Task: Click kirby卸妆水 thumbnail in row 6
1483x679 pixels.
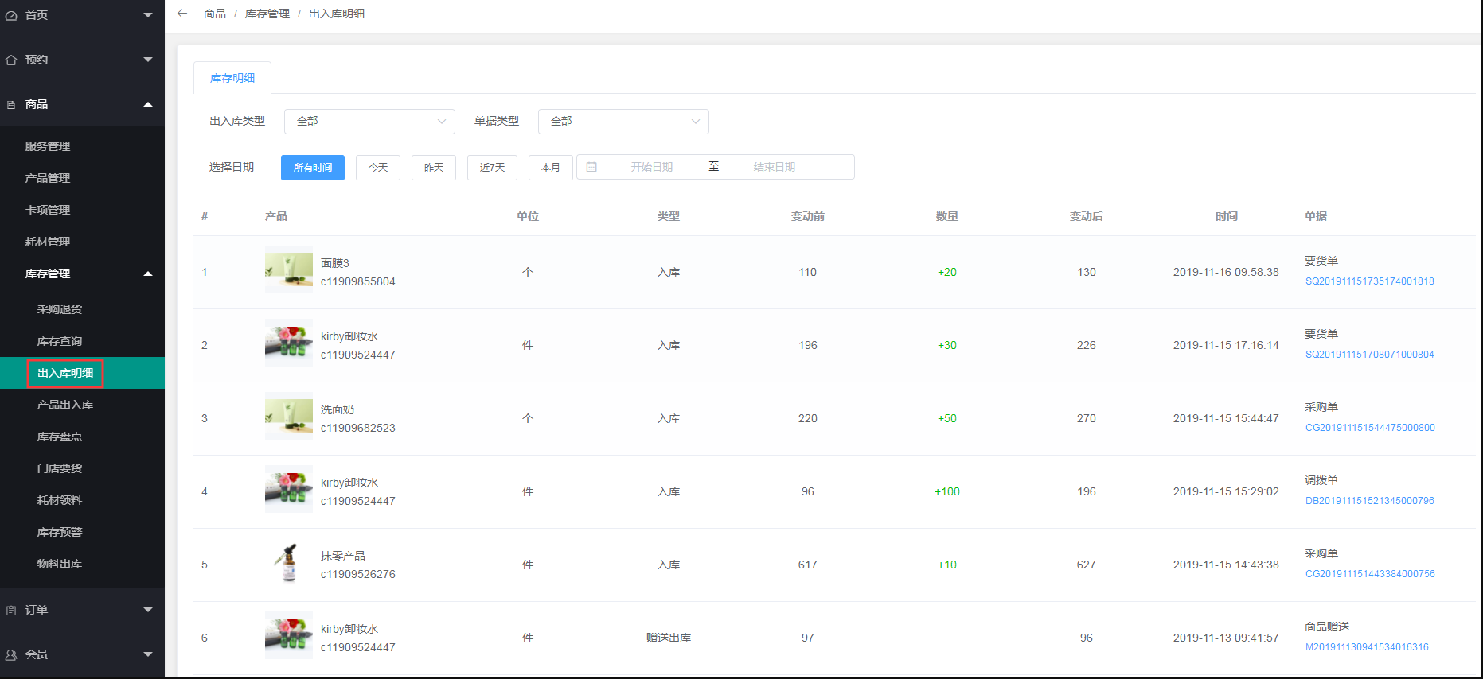Action: [x=289, y=637]
